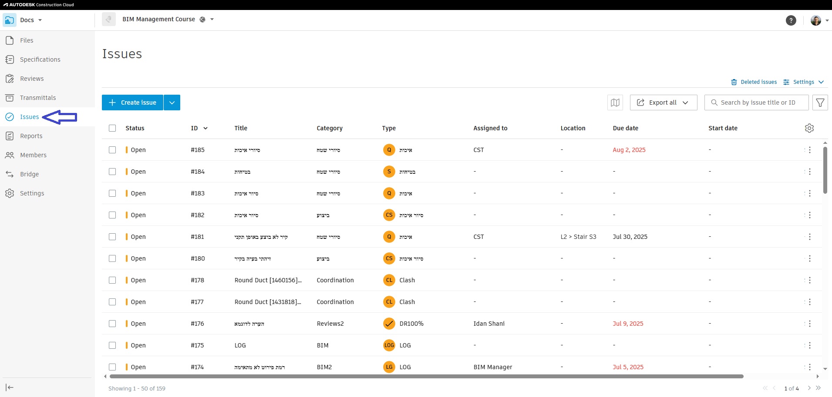
Task: Click the help question mark icon
Action: (x=791, y=20)
